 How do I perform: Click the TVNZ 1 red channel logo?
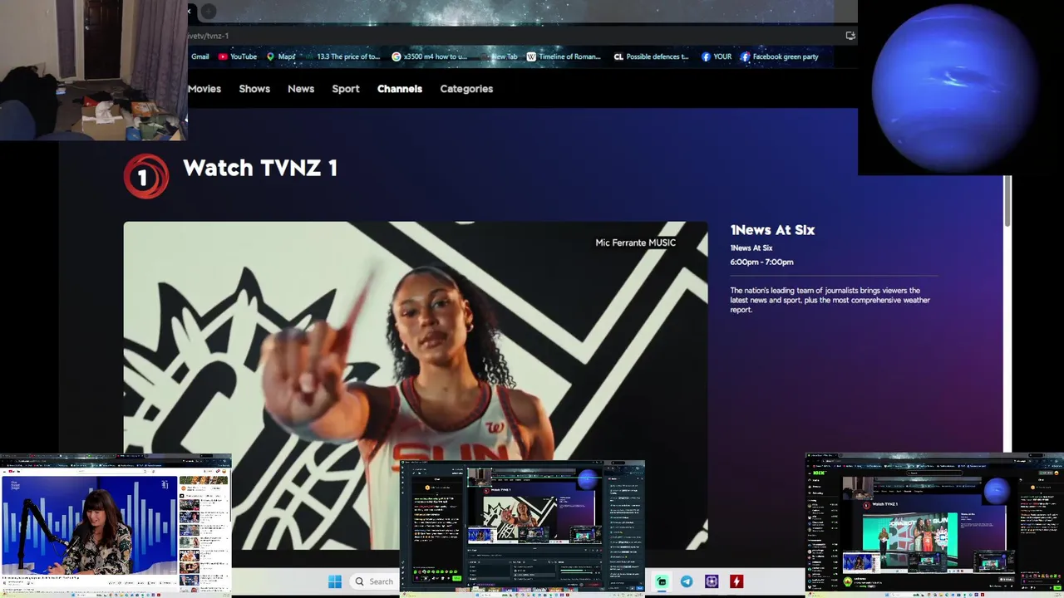146,175
